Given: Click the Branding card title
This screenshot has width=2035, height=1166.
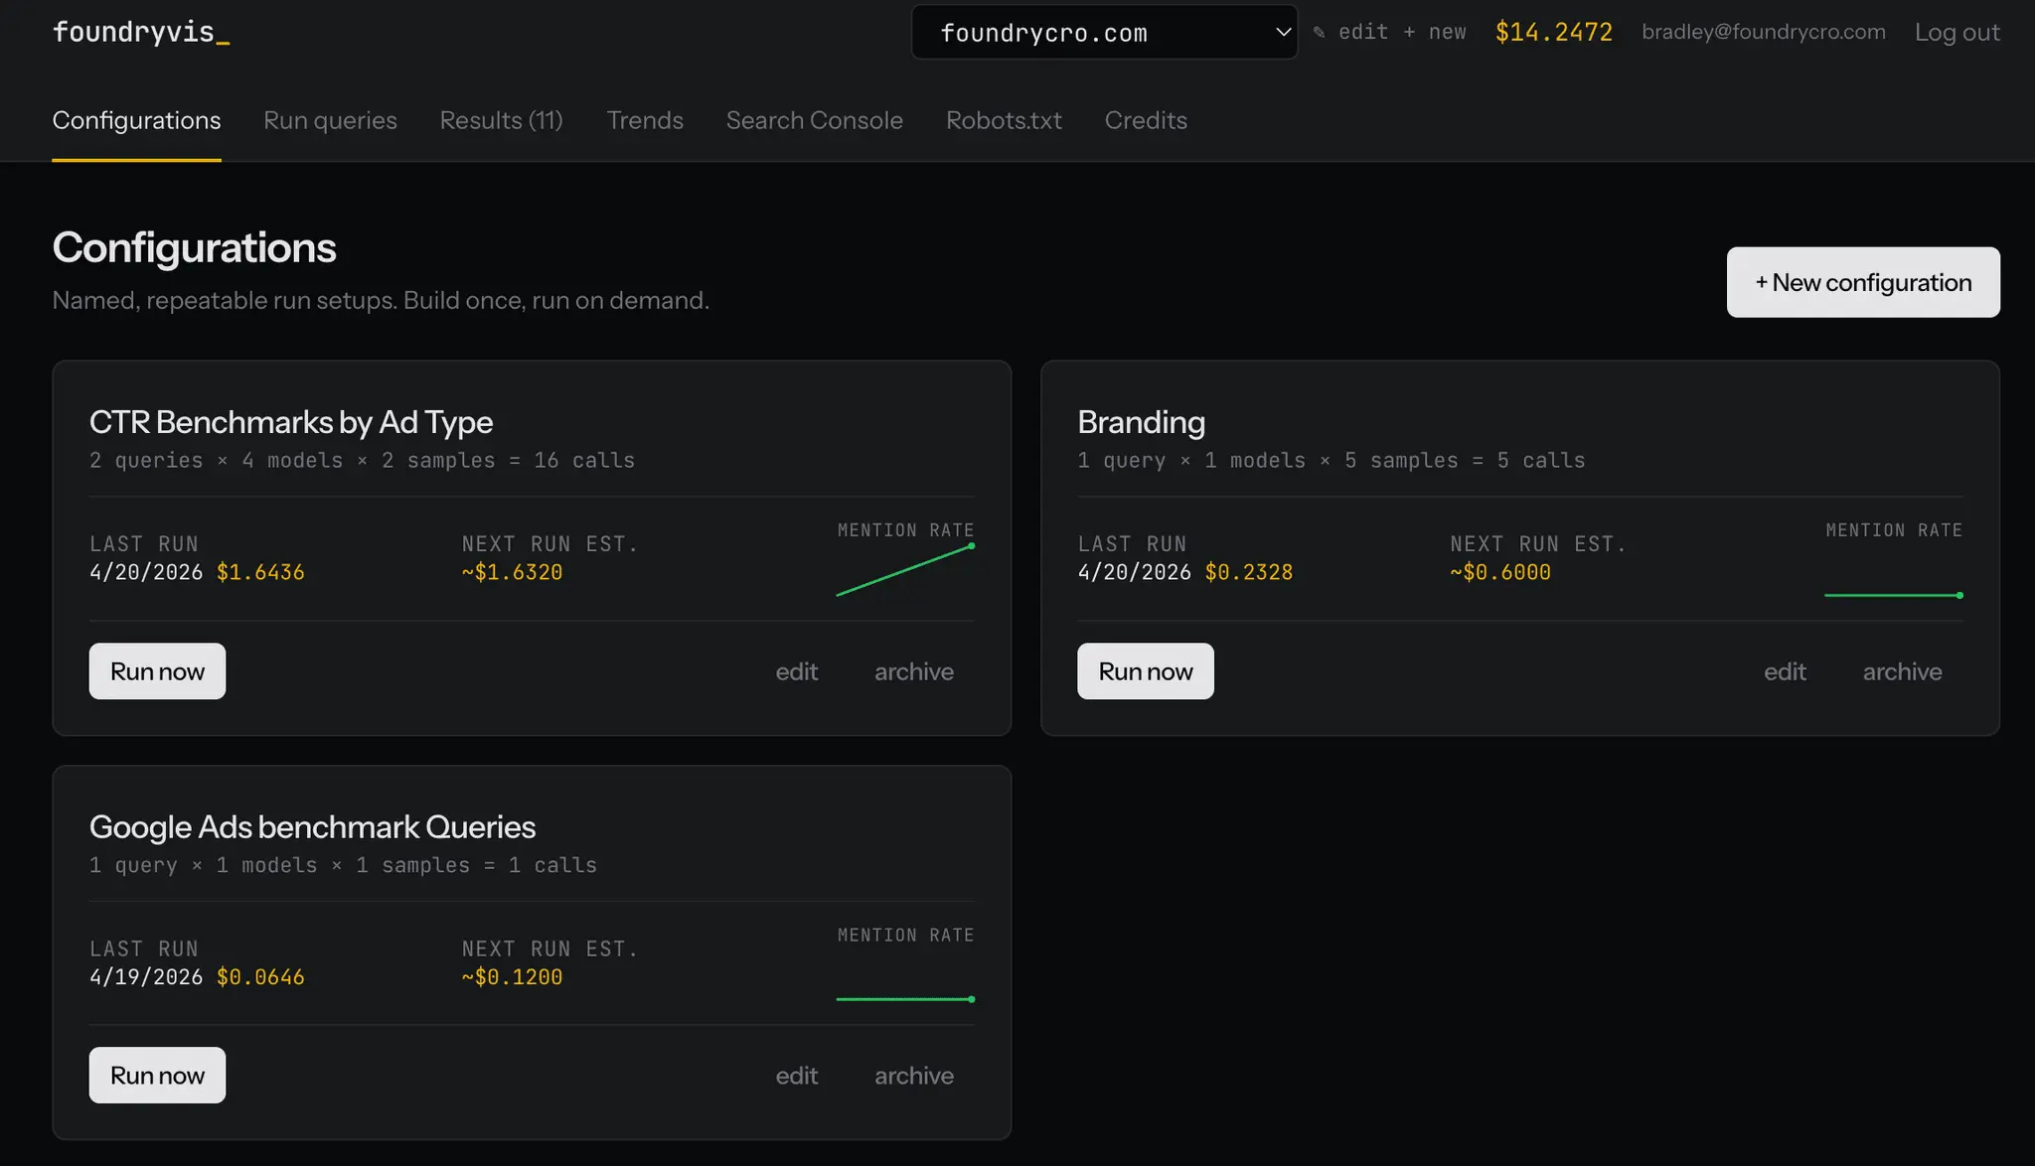Looking at the screenshot, I should coord(1142,422).
